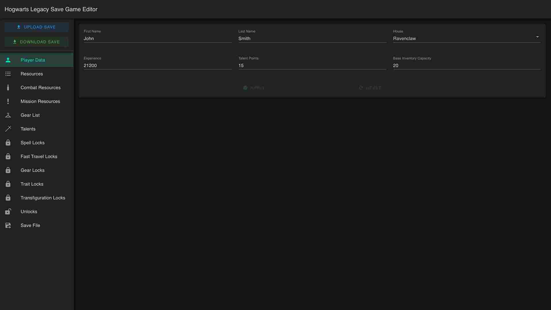
Task: Switch to Talents section
Action: coord(37,129)
